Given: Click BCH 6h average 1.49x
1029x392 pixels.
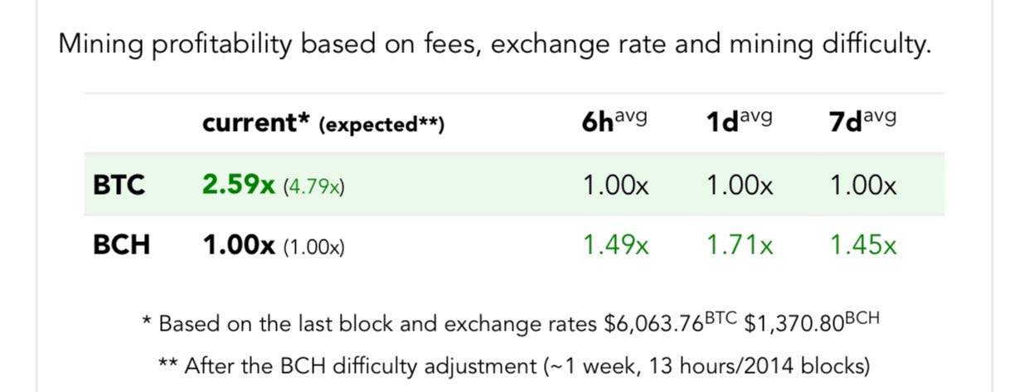Looking at the screenshot, I should click(615, 245).
